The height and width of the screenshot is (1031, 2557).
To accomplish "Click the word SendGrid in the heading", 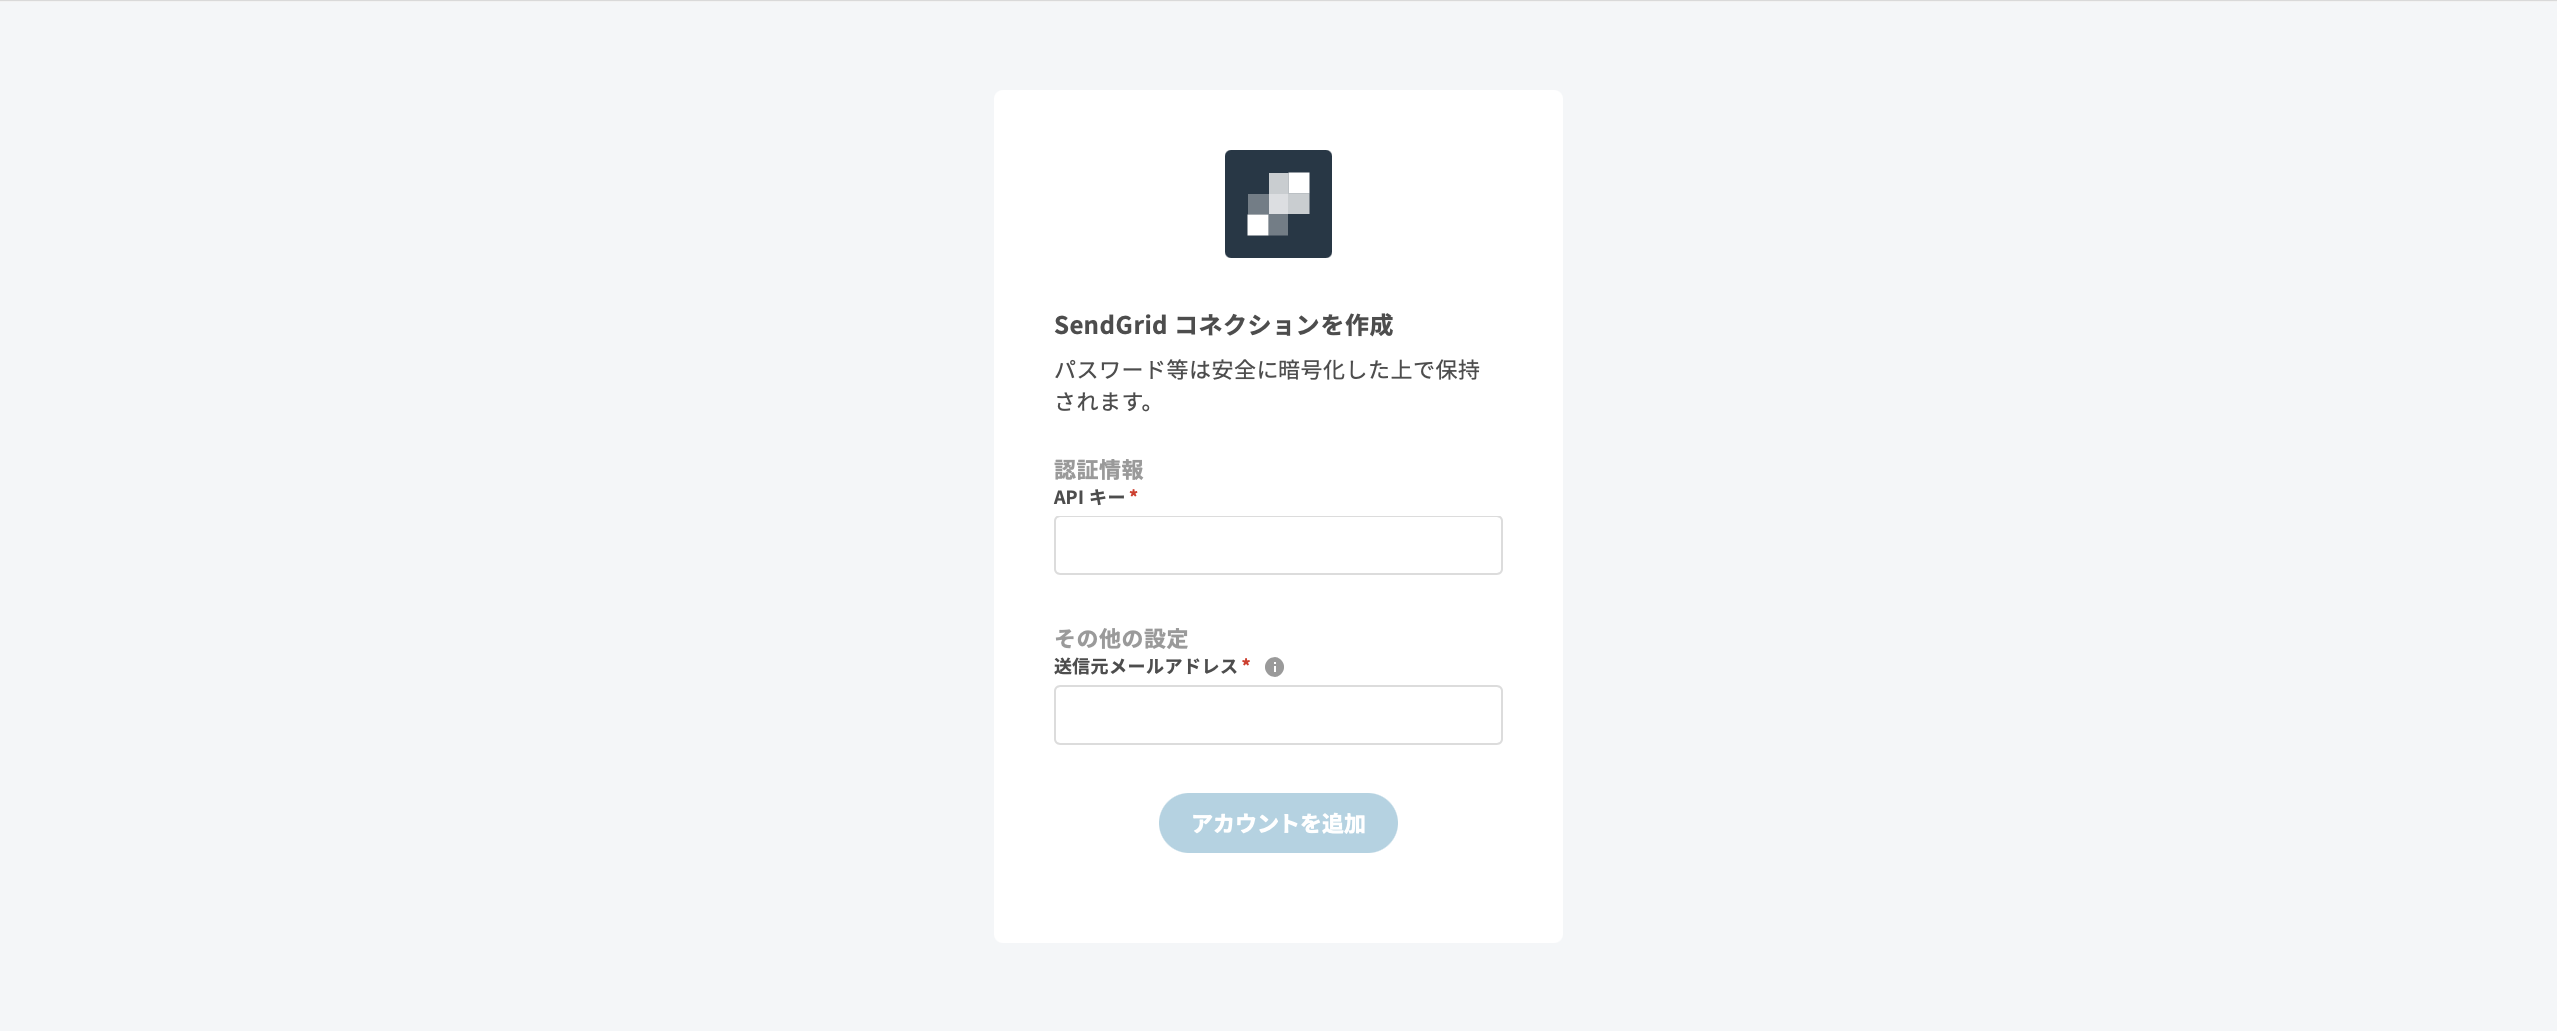I will (1110, 325).
